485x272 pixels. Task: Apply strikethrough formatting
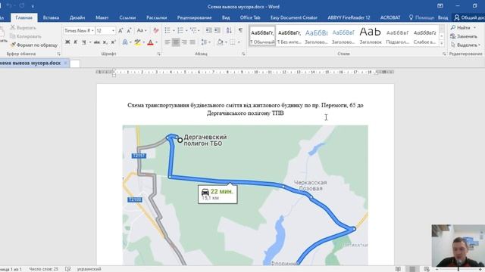[97, 42]
